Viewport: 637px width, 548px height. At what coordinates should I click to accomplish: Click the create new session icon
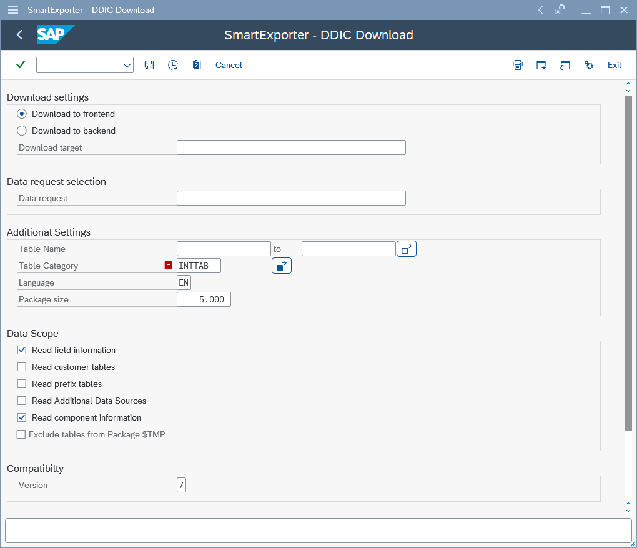point(541,65)
